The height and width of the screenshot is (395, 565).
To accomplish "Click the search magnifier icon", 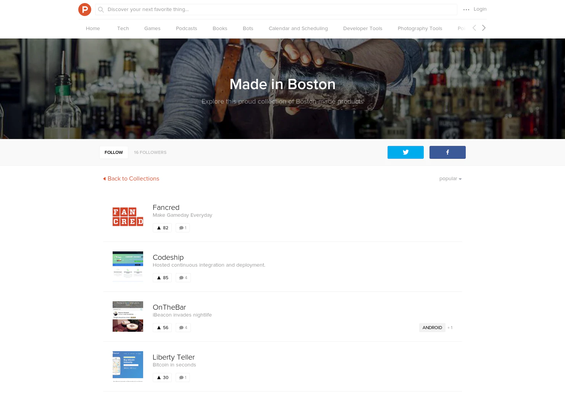I will pyautogui.click(x=101, y=10).
